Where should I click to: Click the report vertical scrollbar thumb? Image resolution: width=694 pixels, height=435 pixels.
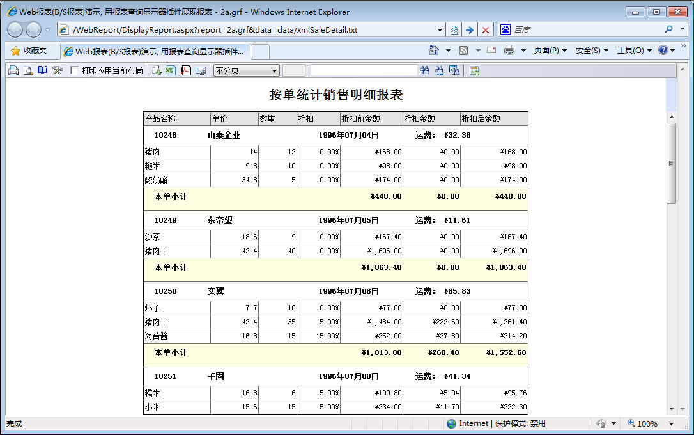click(x=671, y=163)
